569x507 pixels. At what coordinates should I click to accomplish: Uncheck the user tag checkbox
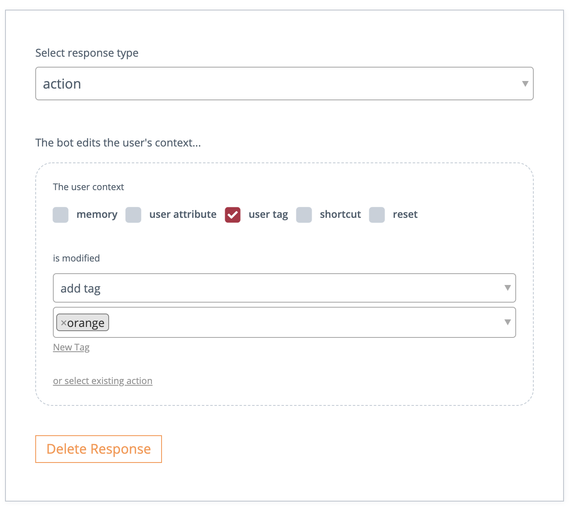(x=232, y=214)
